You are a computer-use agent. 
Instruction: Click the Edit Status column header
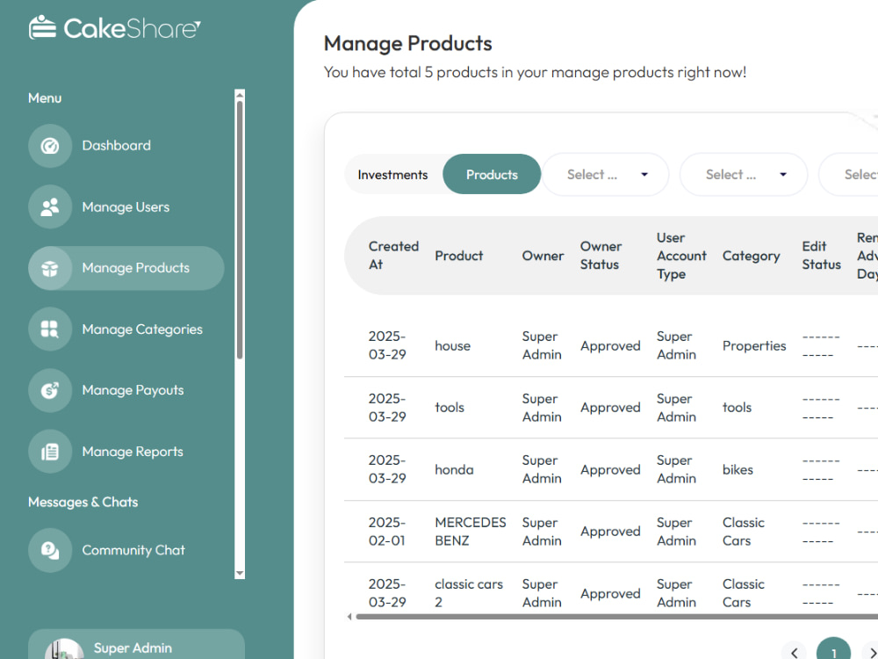tap(822, 256)
